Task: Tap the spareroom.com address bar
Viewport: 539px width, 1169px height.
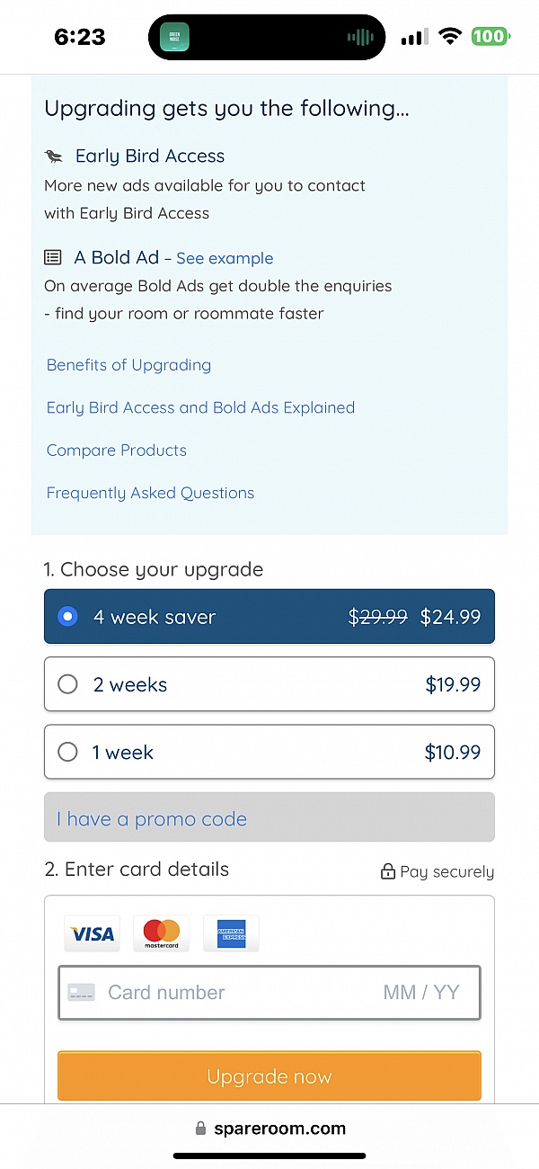Action: coord(269,1129)
